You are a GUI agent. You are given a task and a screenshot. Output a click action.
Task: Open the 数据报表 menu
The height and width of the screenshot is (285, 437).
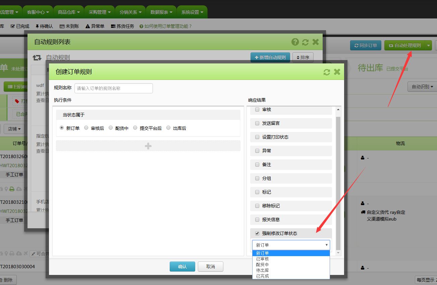coord(161,12)
